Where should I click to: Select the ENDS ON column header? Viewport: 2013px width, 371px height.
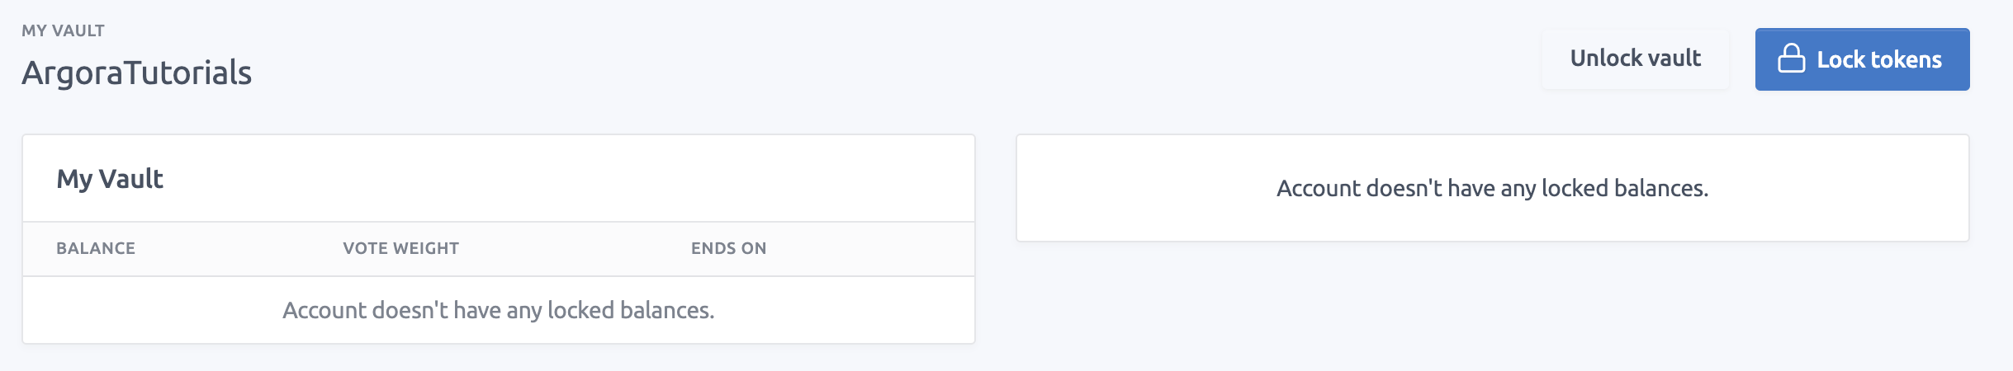coord(728,248)
